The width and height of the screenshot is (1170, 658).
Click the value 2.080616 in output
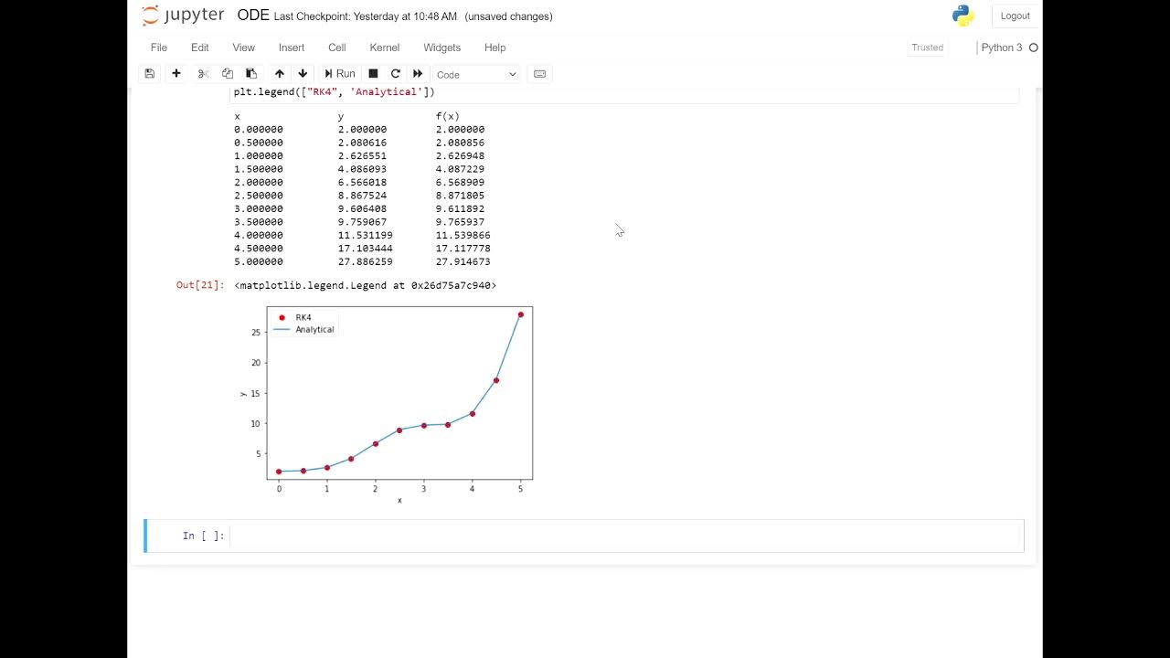[x=362, y=143]
